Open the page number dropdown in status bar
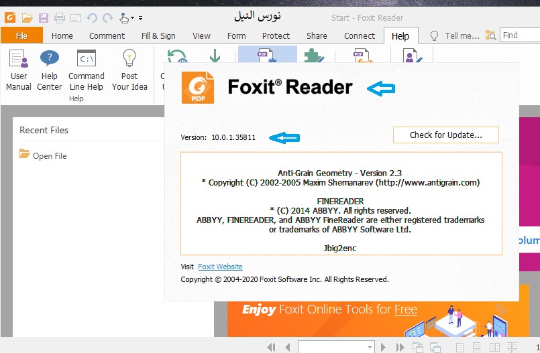Screen dimensions: 540x353 pos(370,347)
